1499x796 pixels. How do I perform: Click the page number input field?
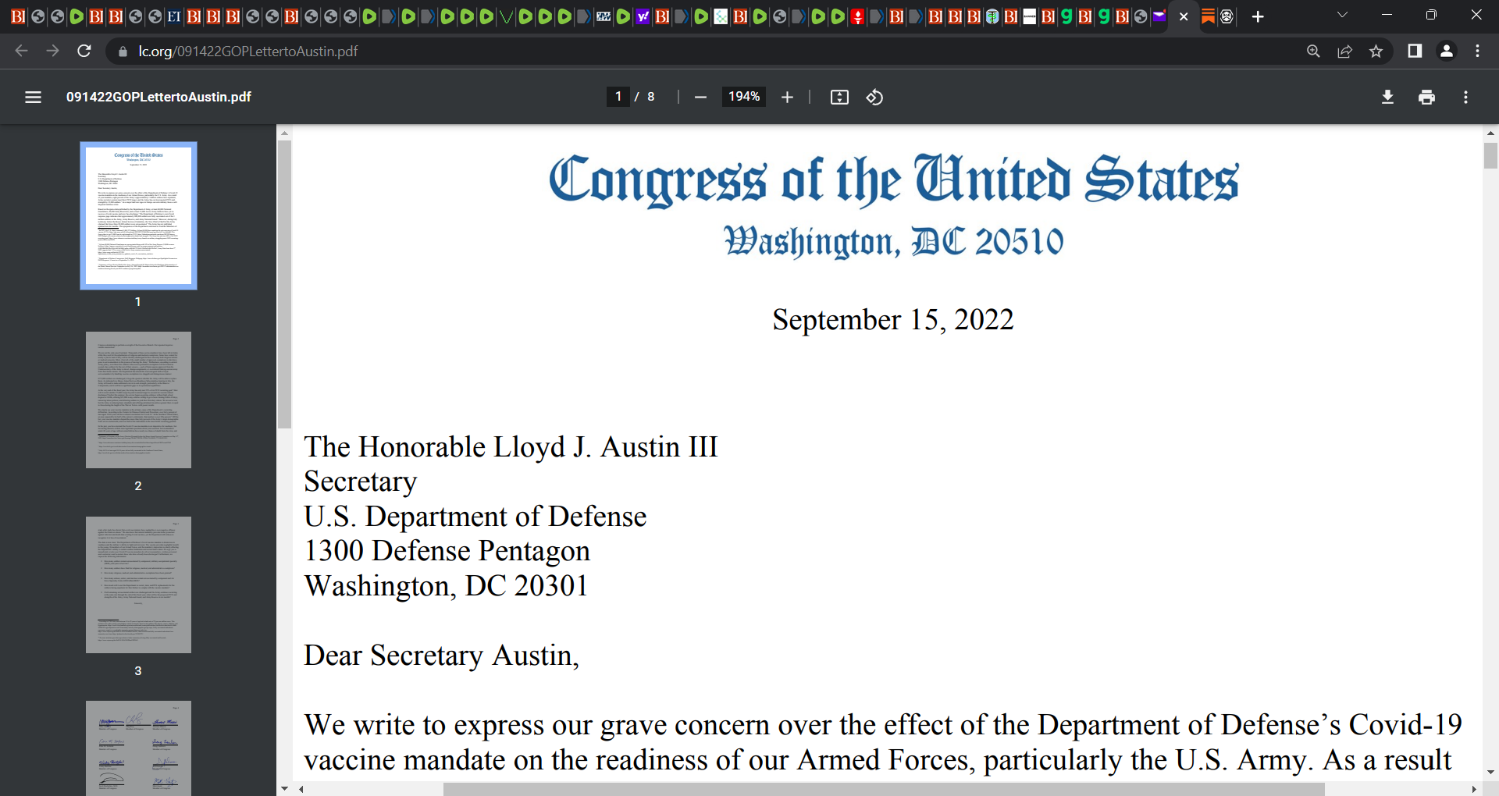point(618,97)
